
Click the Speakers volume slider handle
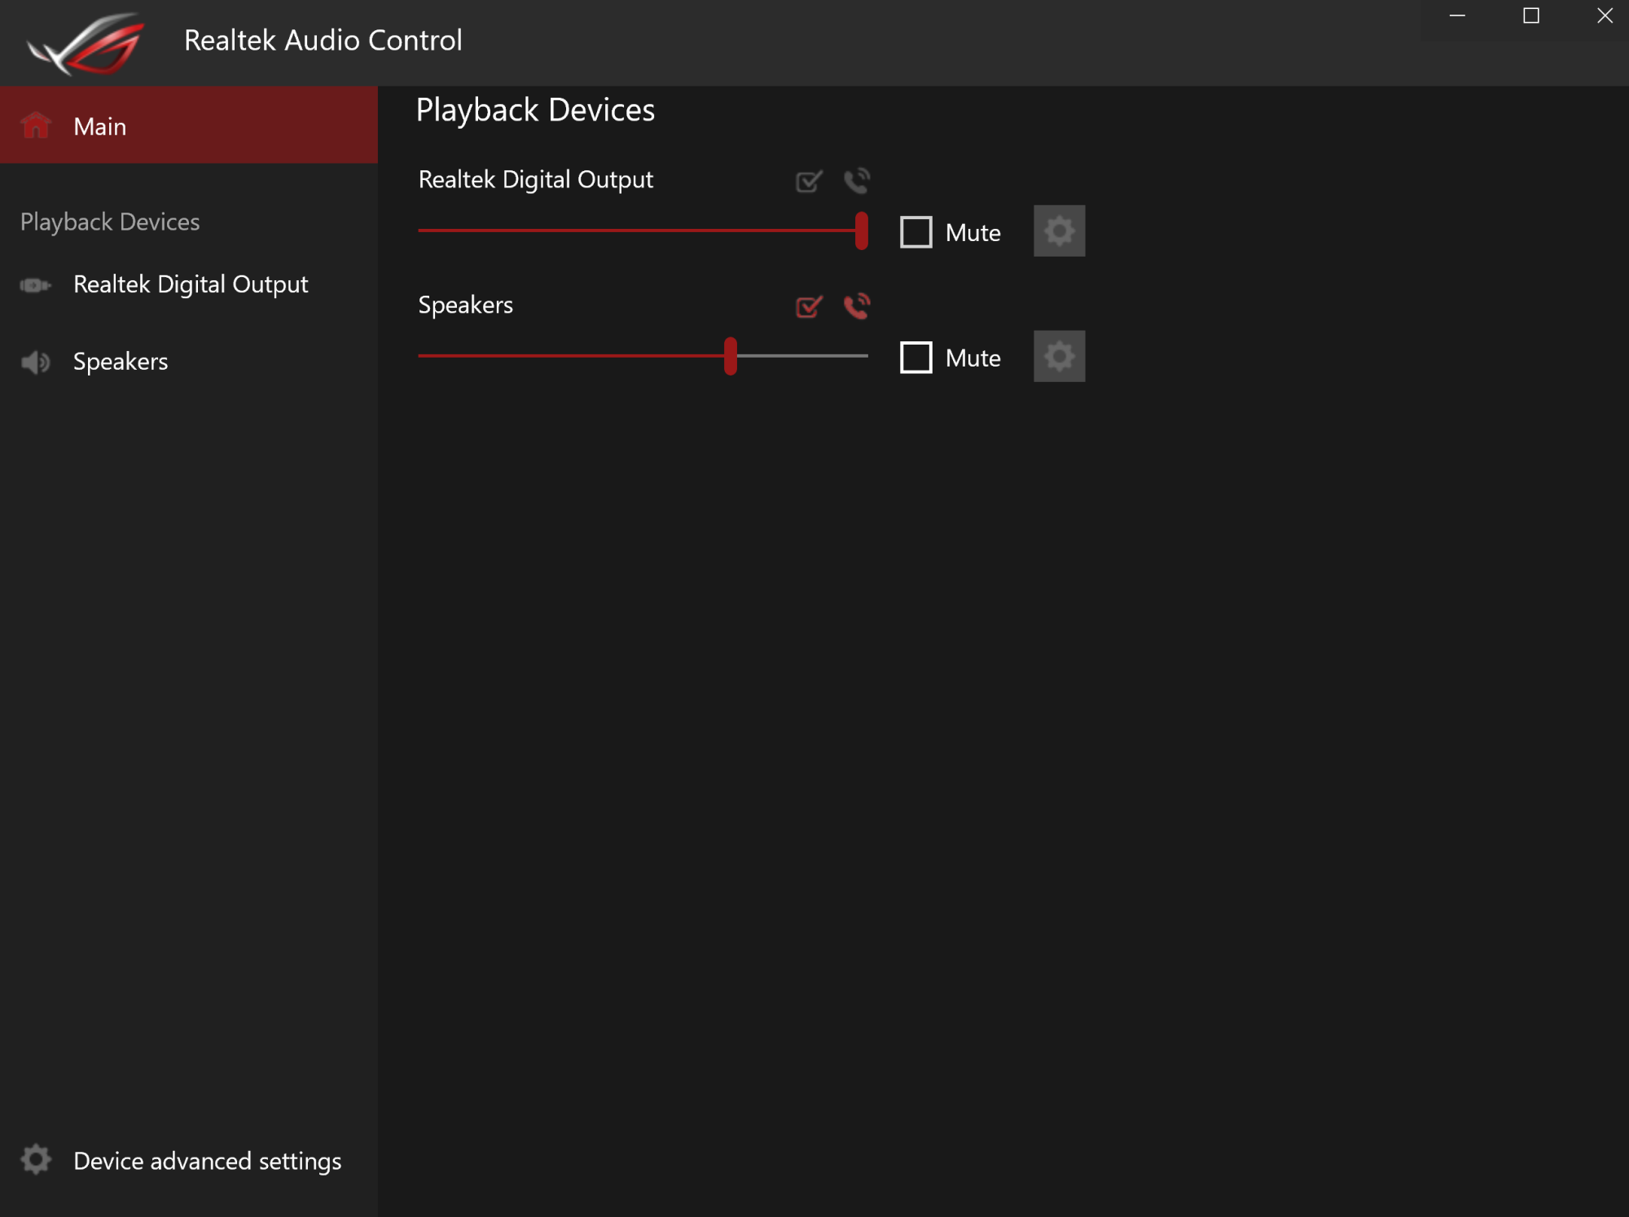click(731, 356)
